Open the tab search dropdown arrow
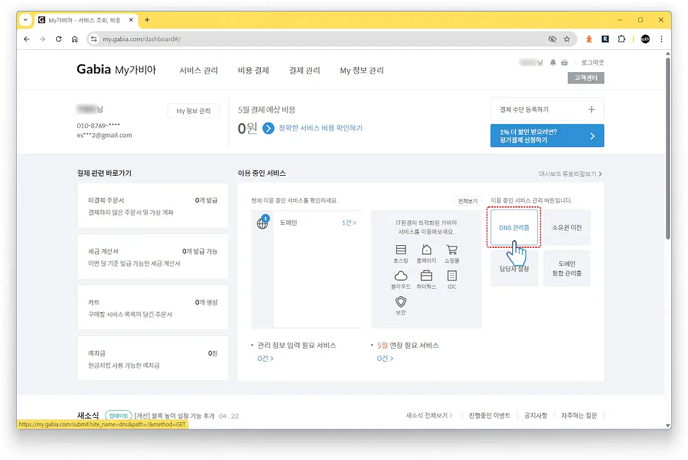This screenshot has width=688, height=460. click(26, 20)
